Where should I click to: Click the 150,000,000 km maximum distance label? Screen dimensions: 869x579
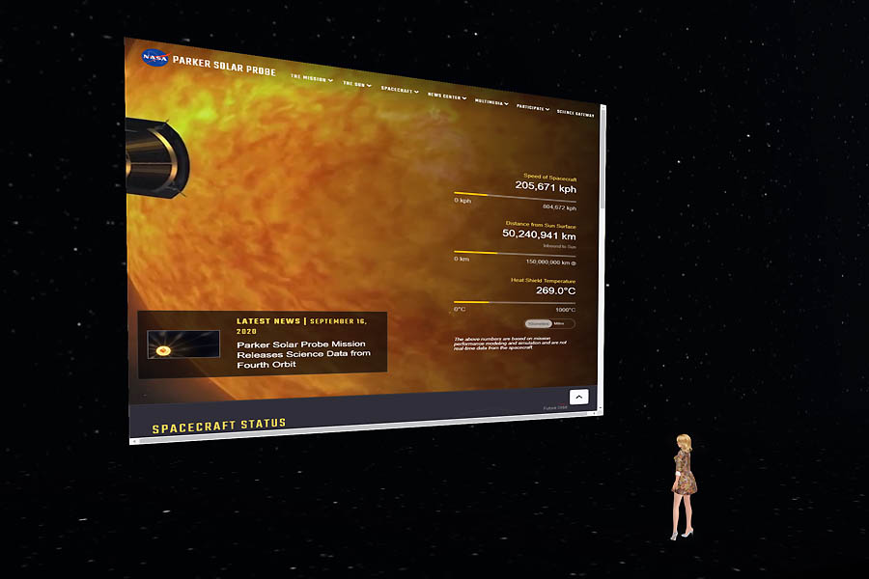[x=550, y=262]
